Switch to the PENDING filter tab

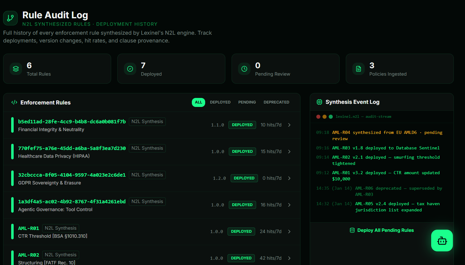247,102
